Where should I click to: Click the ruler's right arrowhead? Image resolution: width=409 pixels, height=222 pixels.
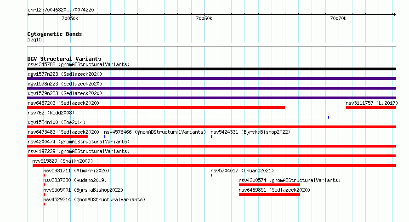(394, 15)
